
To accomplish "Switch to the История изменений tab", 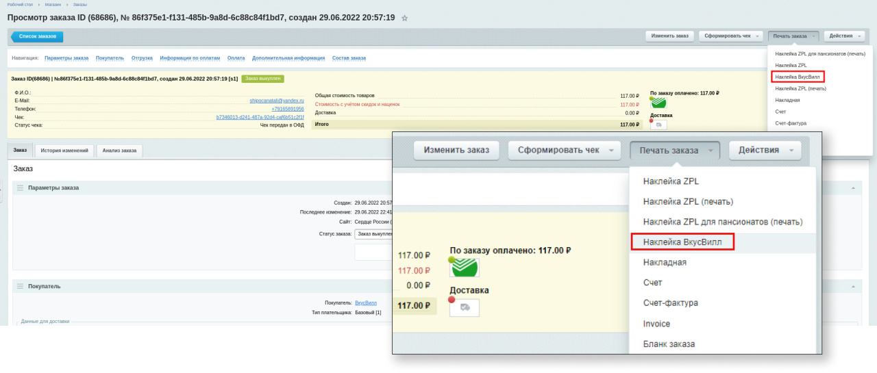I will point(64,150).
